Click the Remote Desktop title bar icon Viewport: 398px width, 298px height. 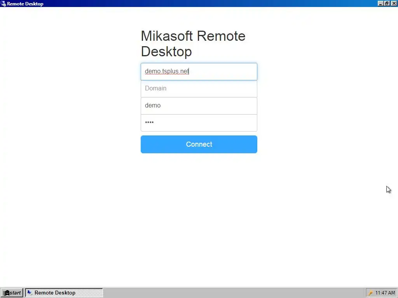3,3
